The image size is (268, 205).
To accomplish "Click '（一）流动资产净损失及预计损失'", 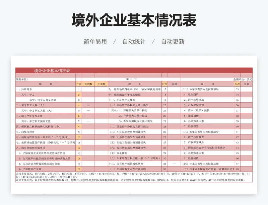I will 135,105.
